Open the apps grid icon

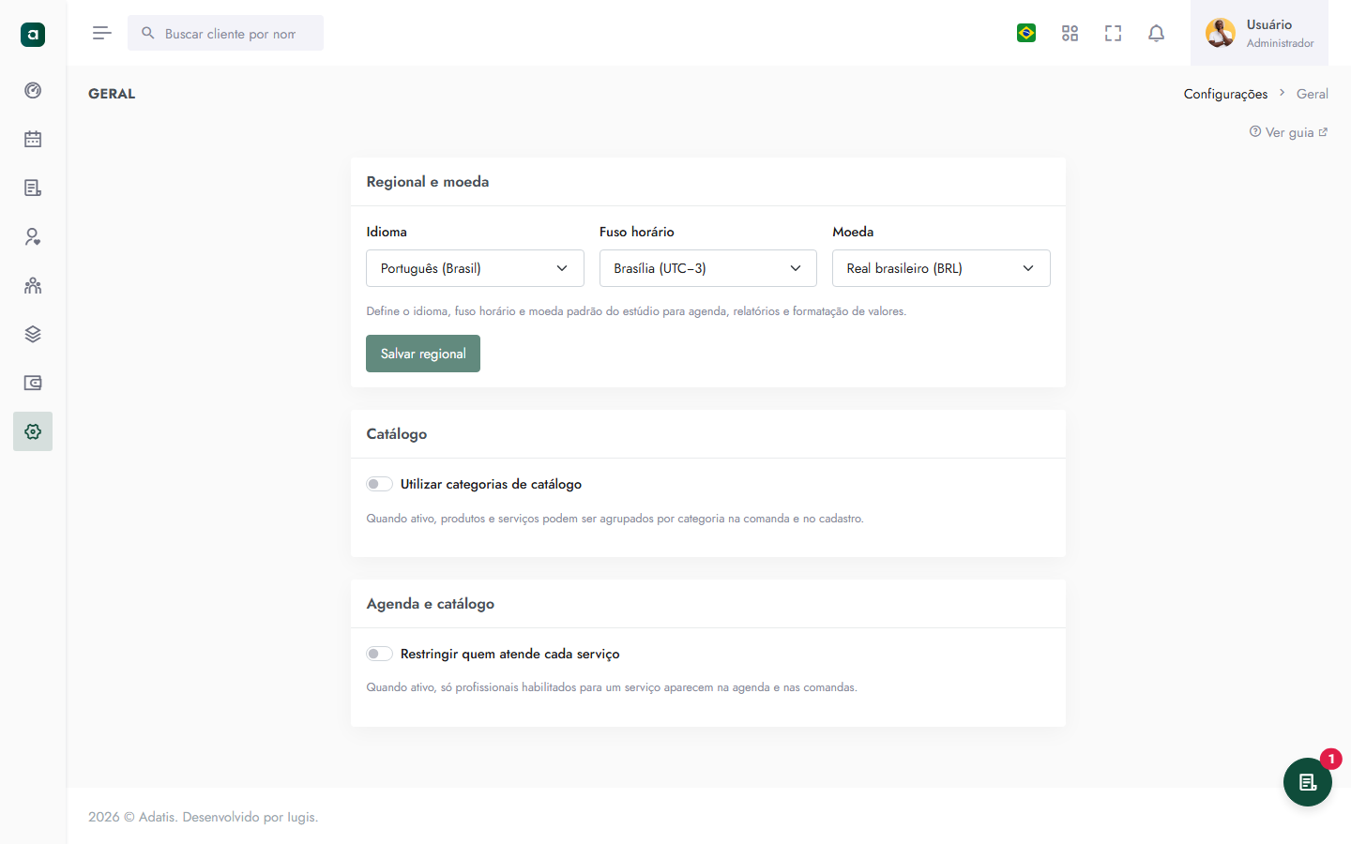[x=1070, y=33]
